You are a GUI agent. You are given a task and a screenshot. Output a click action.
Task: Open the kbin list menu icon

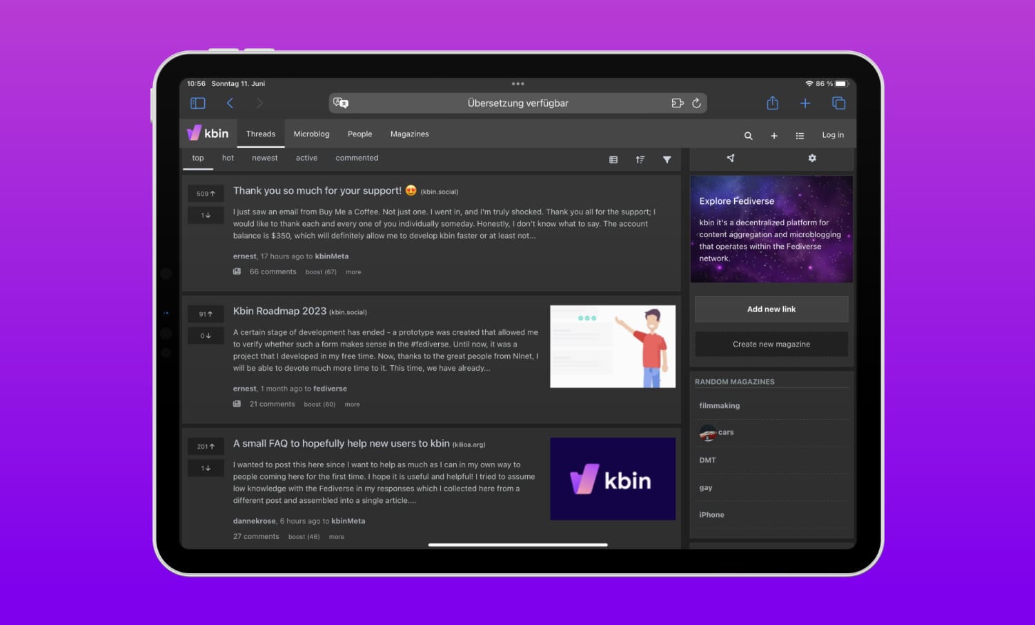800,136
